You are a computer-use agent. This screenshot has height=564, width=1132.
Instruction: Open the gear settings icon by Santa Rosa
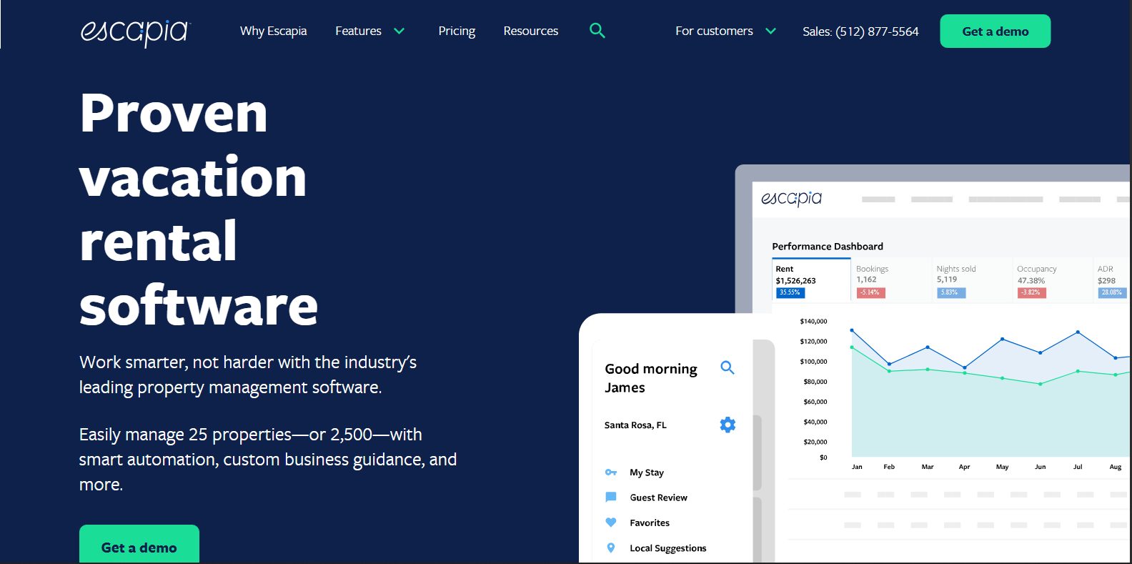tap(728, 425)
